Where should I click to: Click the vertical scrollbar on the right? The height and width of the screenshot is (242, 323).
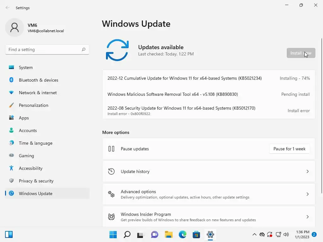pos(321,116)
